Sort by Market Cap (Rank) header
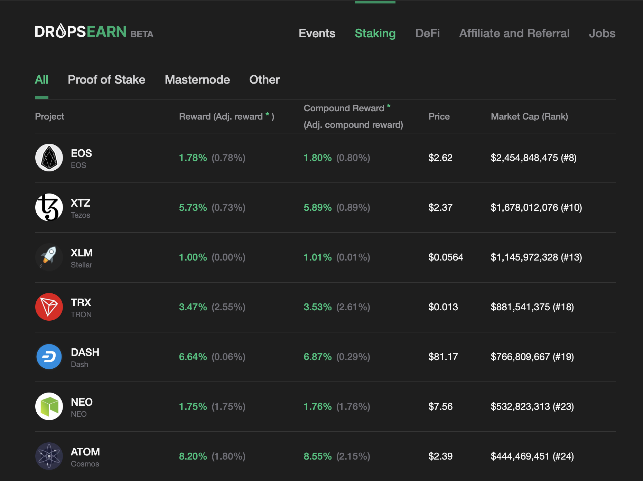 click(x=529, y=116)
